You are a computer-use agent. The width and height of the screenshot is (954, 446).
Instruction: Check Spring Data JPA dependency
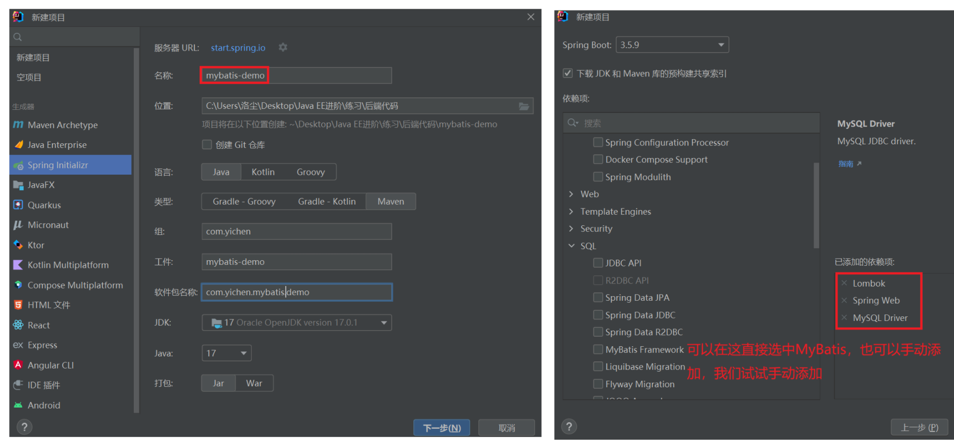point(598,297)
